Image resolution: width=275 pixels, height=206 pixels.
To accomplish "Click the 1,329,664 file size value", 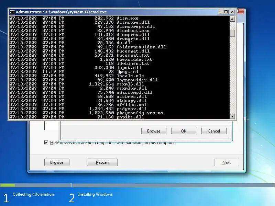I will (x=101, y=84).
